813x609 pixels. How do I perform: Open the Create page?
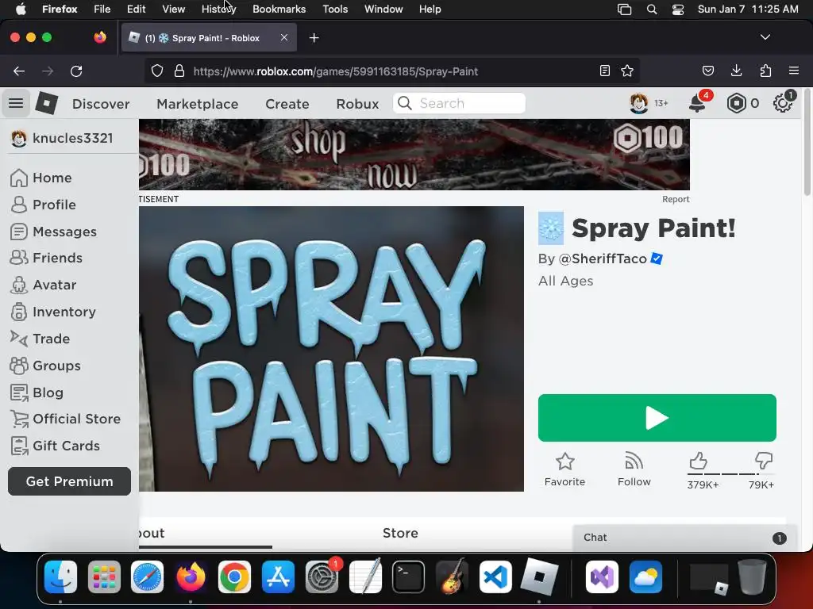(x=287, y=104)
